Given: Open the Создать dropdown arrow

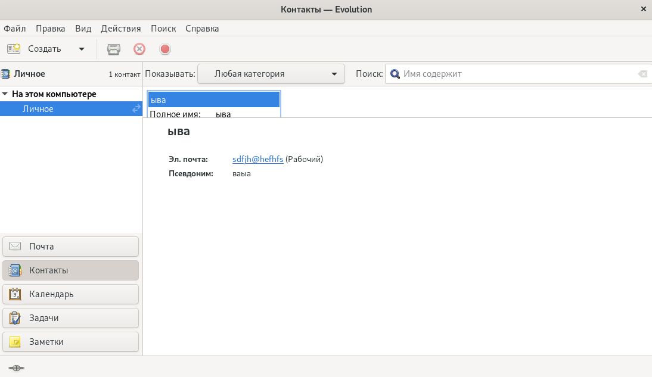Looking at the screenshot, I should tap(82, 49).
